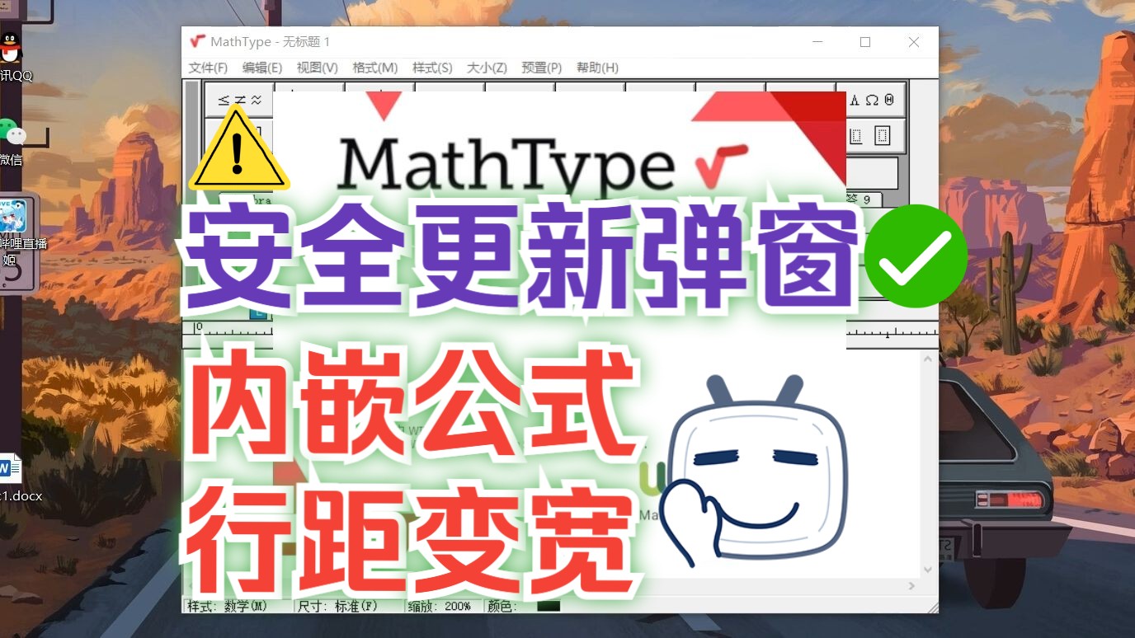The height and width of the screenshot is (638, 1135).
Task: Select the rightmost matrix template icon
Action: tap(884, 135)
